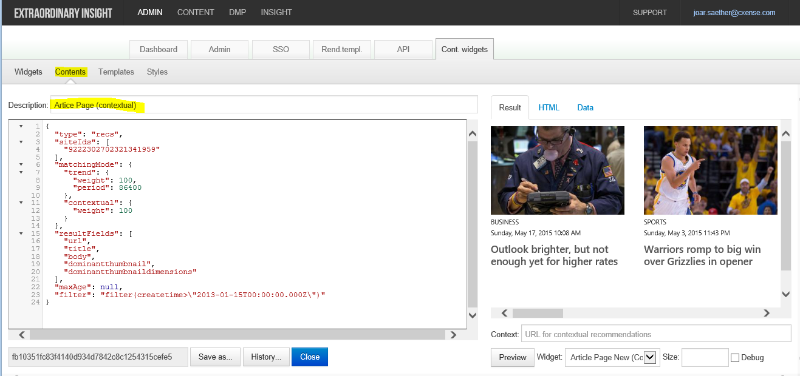The image size is (800, 376).
Task: Open the Widget selection dropdown
Action: pyautogui.click(x=651, y=357)
